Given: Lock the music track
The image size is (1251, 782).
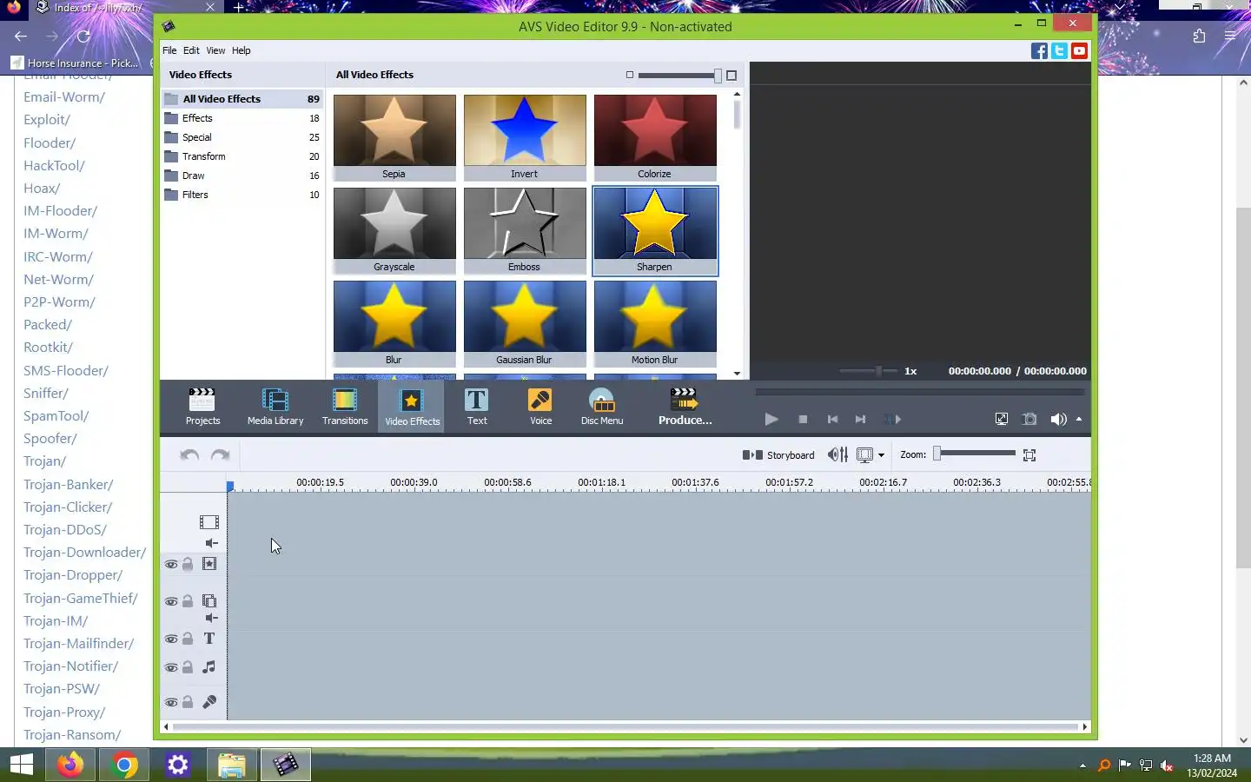Looking at the screenshot, I should (188, 667).
